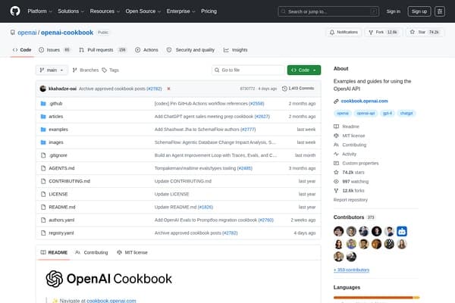The image size is (455, 303).
Task: View Branches list
Action: 86,70
